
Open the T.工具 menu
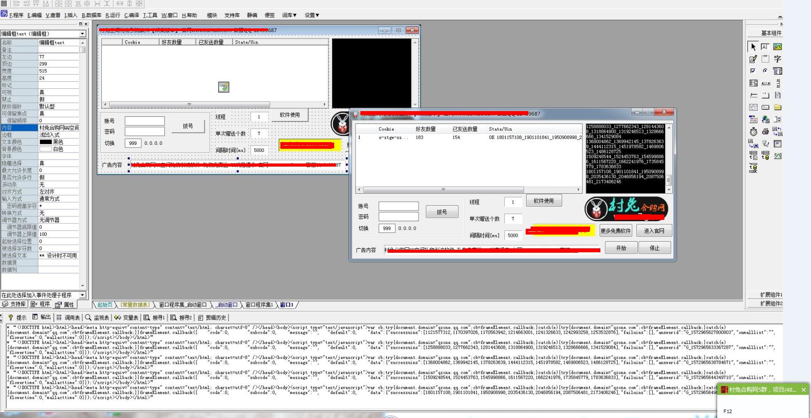150,15
